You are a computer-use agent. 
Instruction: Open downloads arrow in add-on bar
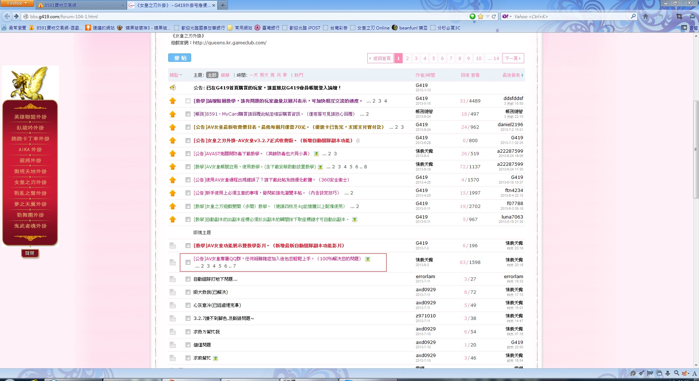click(x=668, y=373)
